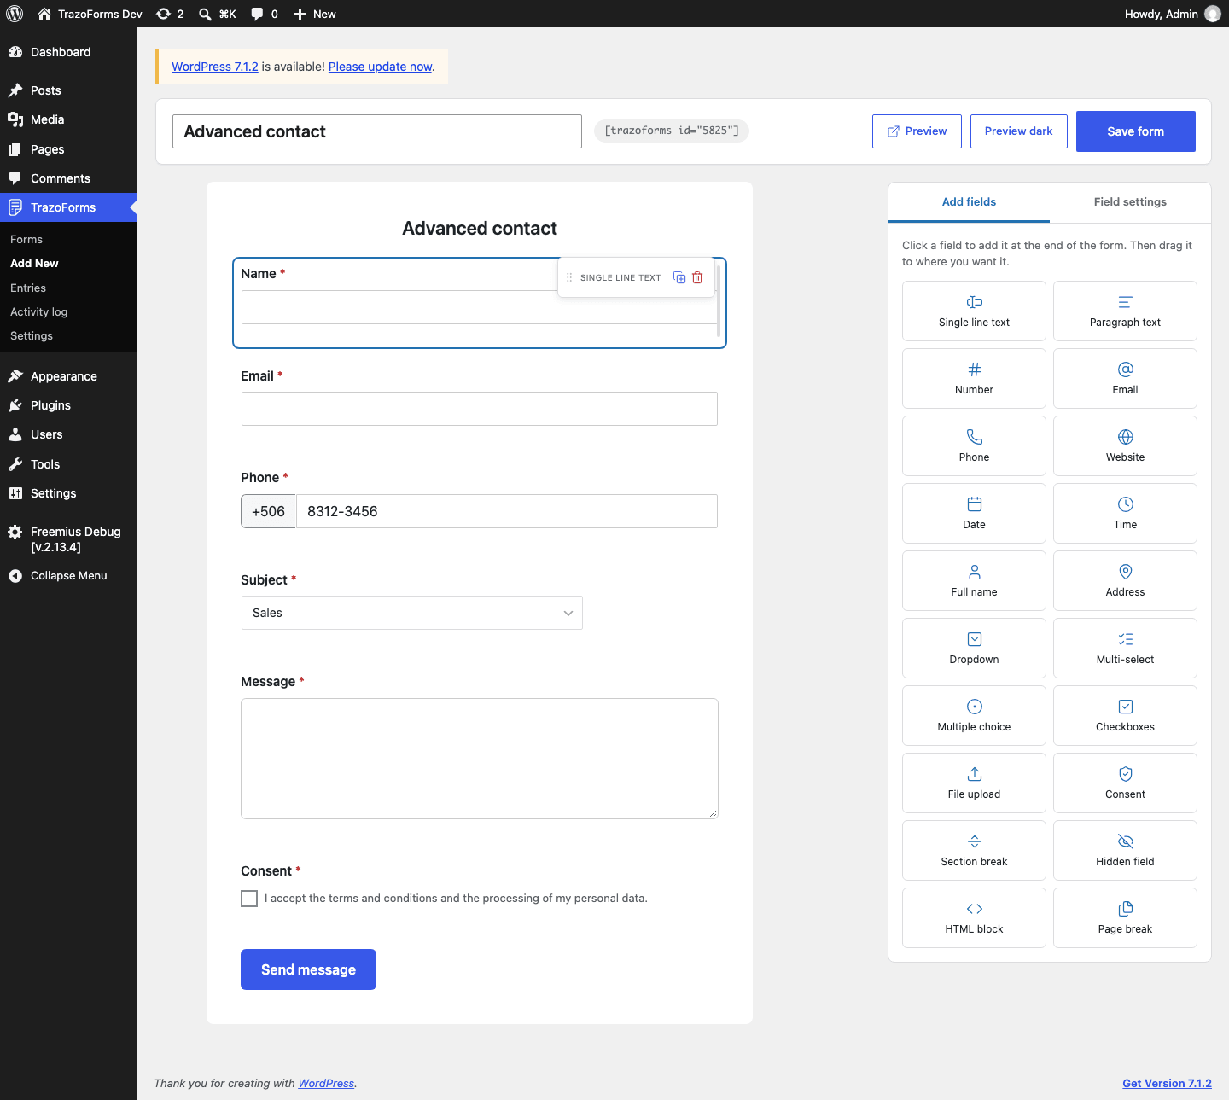Open Entries in TrazoForms submenu

point(28,288)
